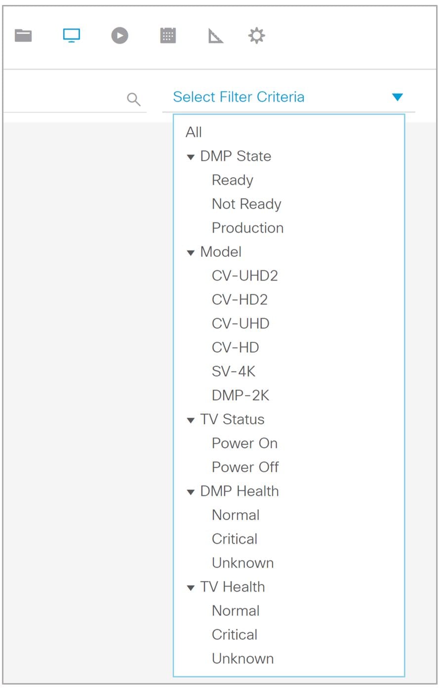Choose Unknown under TV Health
Screen dimensions: 444x690
[x=243, y=658]
